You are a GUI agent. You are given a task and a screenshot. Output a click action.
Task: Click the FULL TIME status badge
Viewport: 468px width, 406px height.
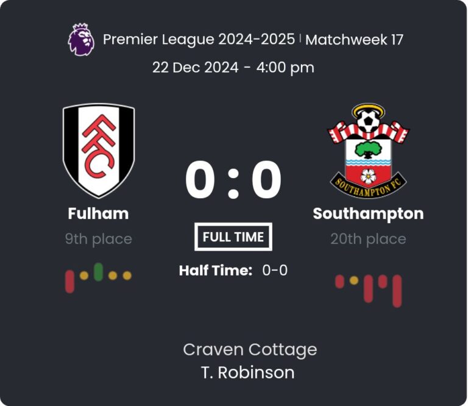click(233, 237)
